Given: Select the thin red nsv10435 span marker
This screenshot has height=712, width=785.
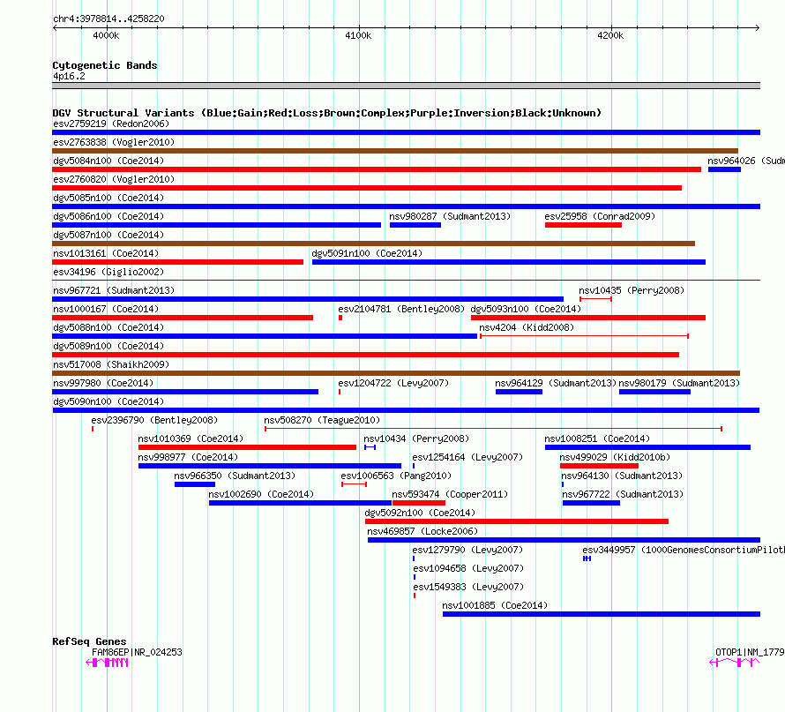Looking at the screenshot, I should tap(595, 299).
